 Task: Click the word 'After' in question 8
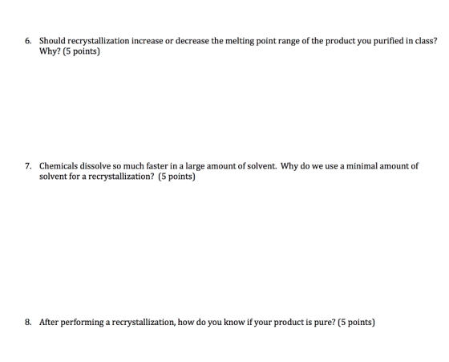click(49, 323)
